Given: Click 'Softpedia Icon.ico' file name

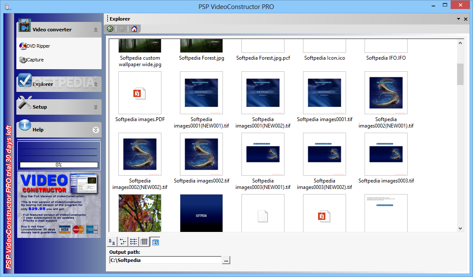Looking at the screenshot, I should tap(325, 58).
